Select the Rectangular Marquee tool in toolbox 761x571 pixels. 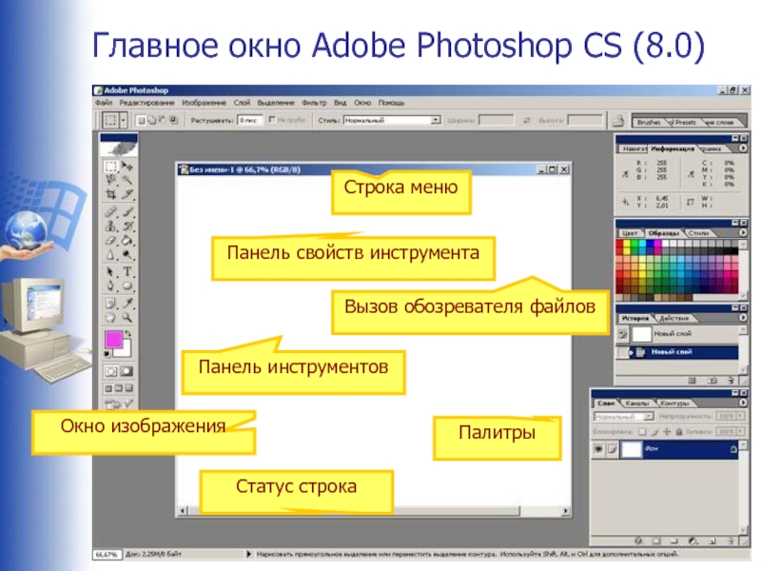coord(110,167)
